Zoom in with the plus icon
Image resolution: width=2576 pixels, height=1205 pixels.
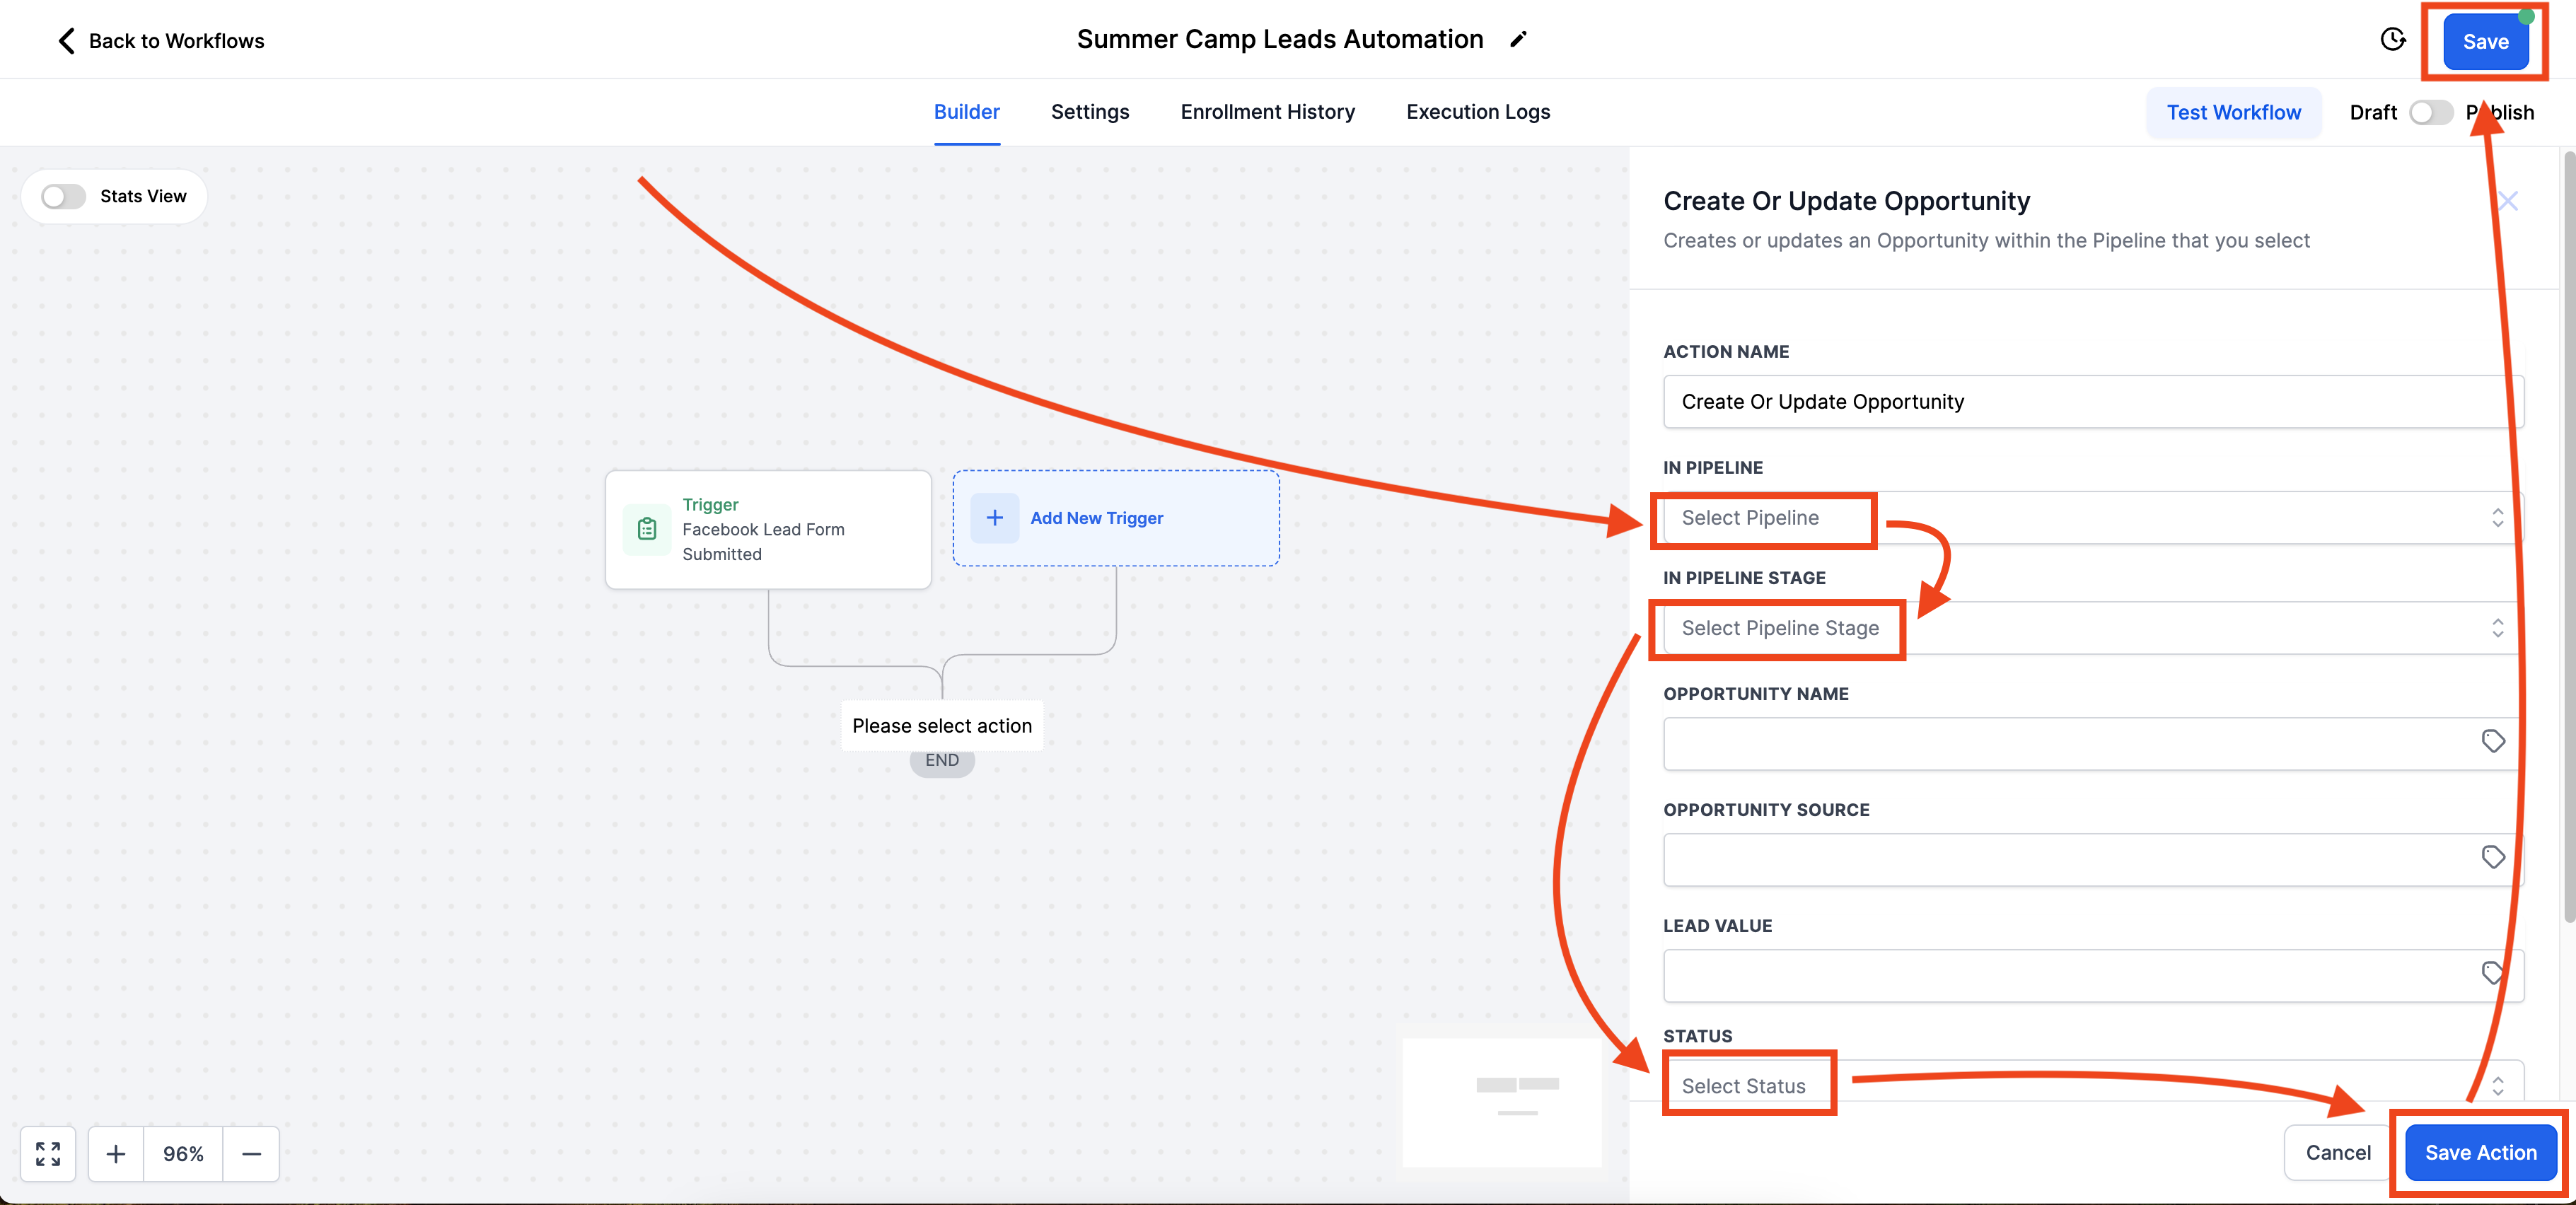point(116,1153)
